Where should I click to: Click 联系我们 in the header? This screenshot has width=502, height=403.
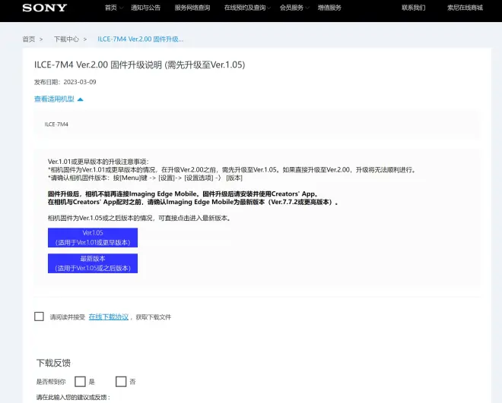[x=413, y=8]
